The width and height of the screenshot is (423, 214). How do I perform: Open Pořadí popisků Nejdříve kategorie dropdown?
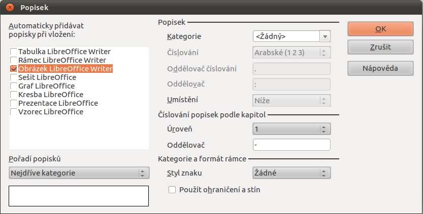pos(79,173)
